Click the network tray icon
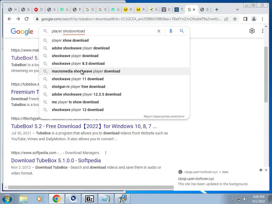Viewport: 272px width, 204px height. (239, 199)
